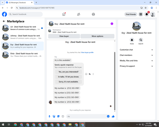Image resolution: width=159 pixels, height=127 pixels.
Task: Reply to the quick response message arrow icon
Action: (90, 74)
